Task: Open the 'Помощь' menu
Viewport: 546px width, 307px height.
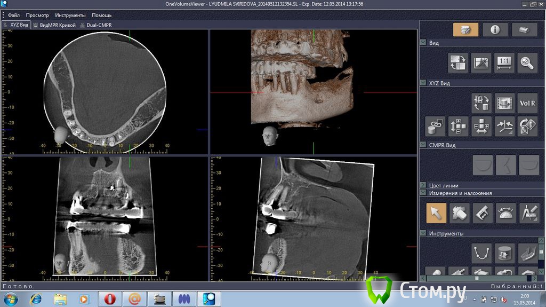Action: 101,15
